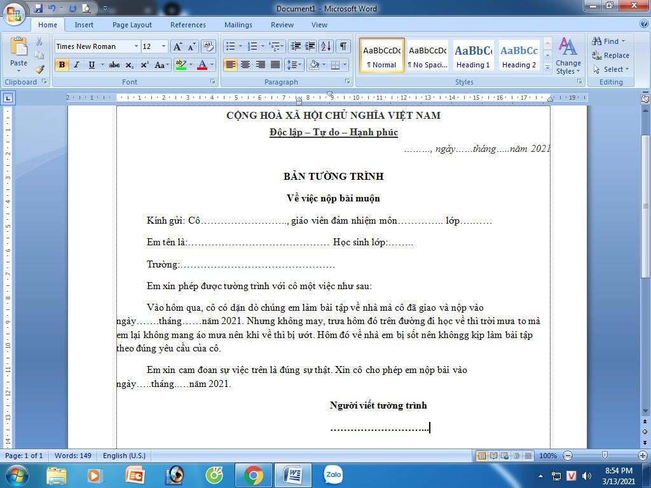651x488 pixels.
Task: Open the Change Case dropdown
Action: click(161, 65)
